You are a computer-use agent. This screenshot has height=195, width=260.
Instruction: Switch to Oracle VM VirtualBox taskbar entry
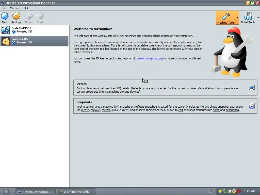tap(36, 192)
